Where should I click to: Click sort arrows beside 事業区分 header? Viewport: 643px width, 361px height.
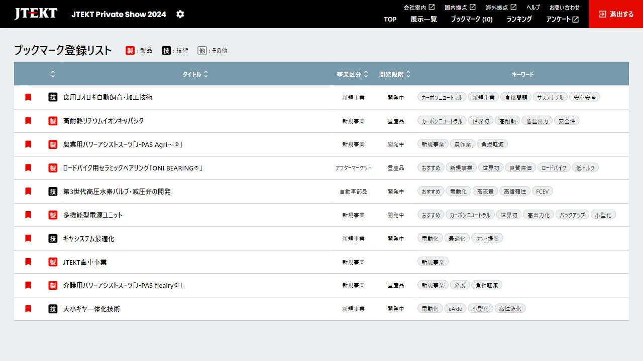point(366,74)
